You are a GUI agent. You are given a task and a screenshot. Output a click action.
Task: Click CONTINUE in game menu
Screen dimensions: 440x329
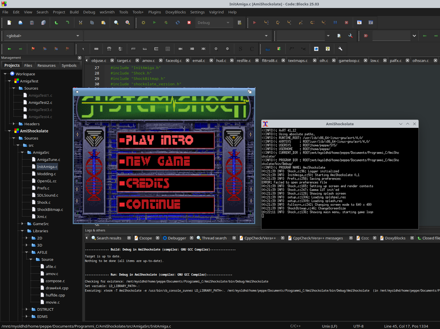[x=166, y=205]
